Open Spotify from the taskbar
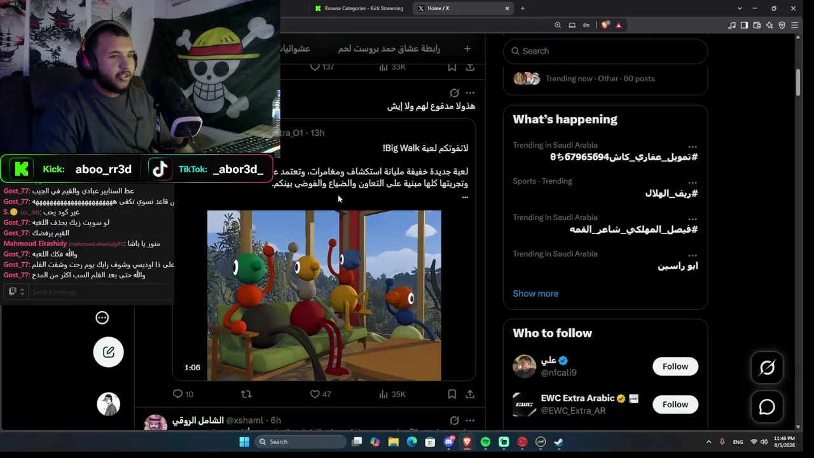Viewport: 814px width, 458px height. (485, 442)
